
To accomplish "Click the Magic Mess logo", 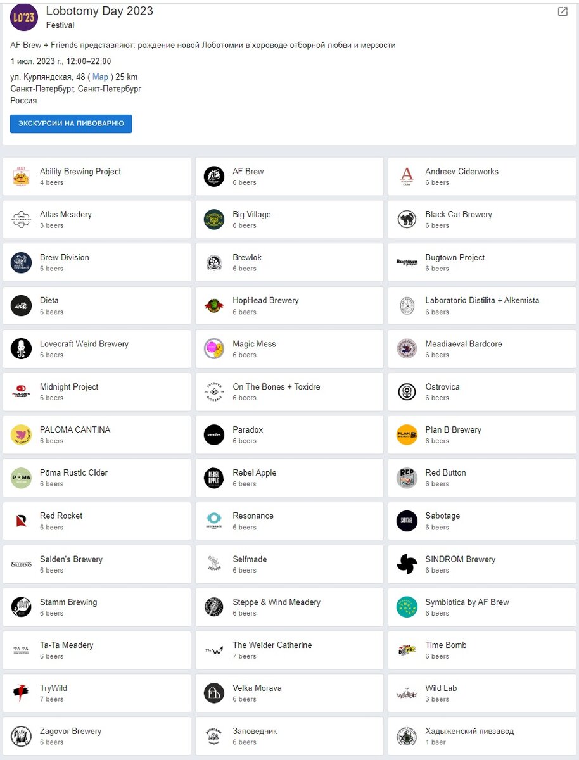I will [x=214, y=349].
